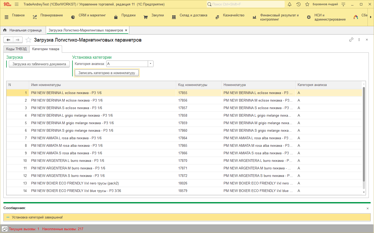Go to home start page tab
374x233 pixels.
[23, 30]
